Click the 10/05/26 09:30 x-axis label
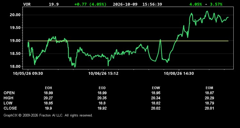The width and height of the screenshot is (240, 128). coord(28,74)
